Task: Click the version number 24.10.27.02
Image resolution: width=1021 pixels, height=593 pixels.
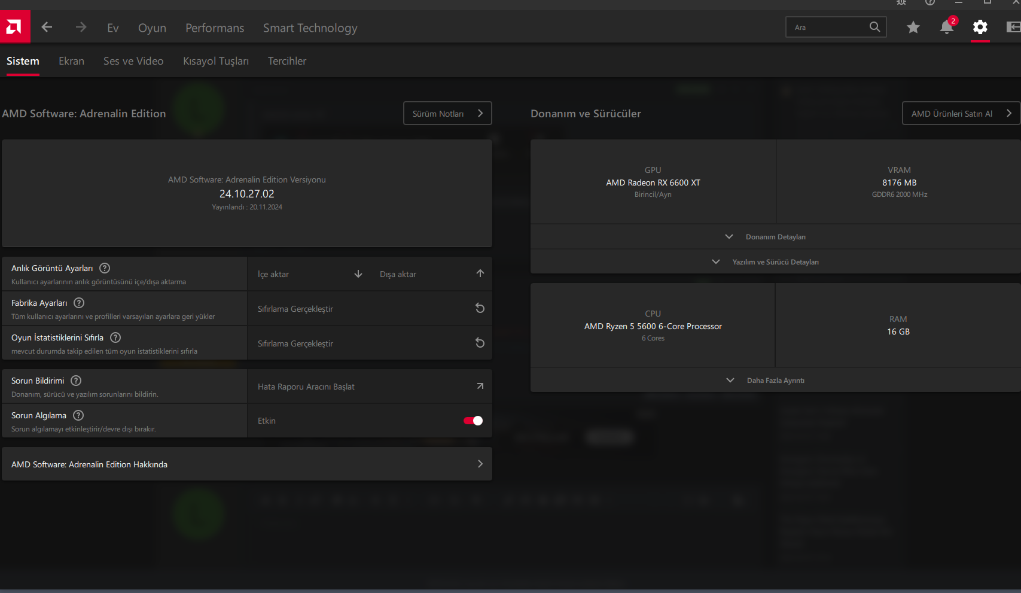Action: (247, 194)
